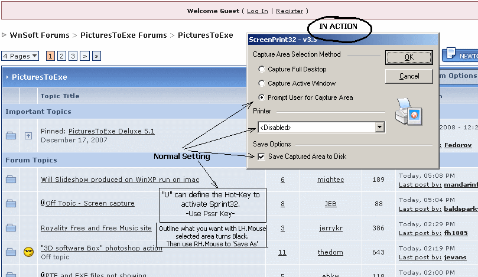Click paperclip icon before Off Topic - Screen capture
The image size is (478, 277).
click(43, 203)
